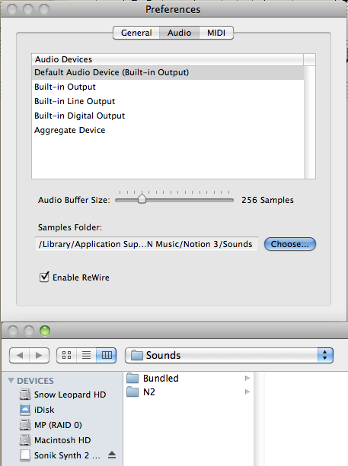Collapse the DEVICES sidebar section
This screenshot has height=466, width=348.
pos(11,380)
